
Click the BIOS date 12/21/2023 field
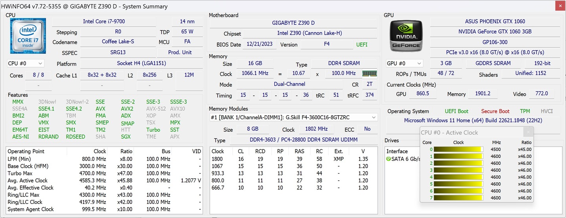[x=259, y=44]
